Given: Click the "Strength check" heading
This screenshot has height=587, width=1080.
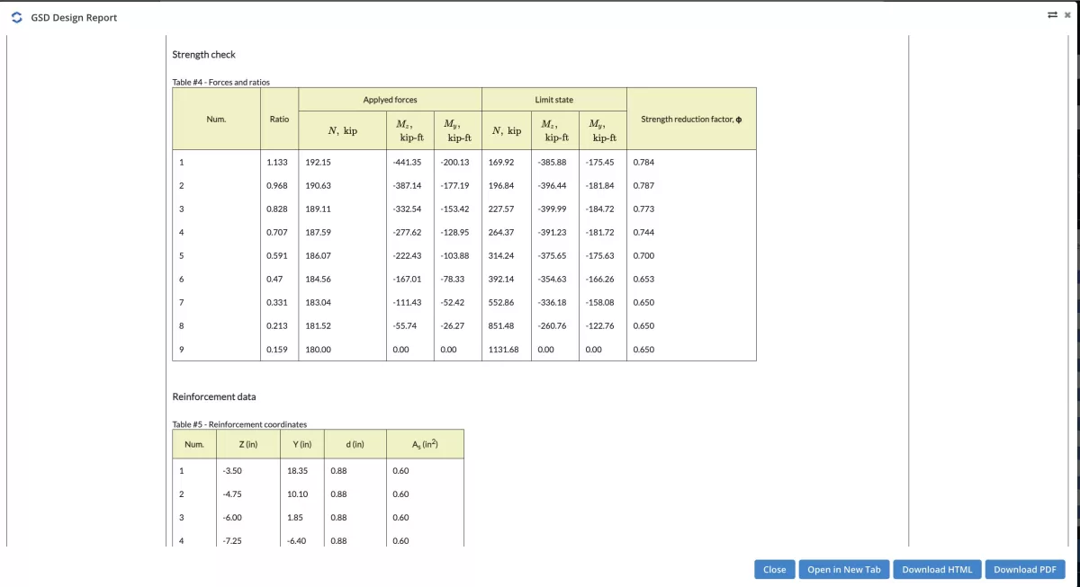Looking at the screenshot, I should point(203,55).
